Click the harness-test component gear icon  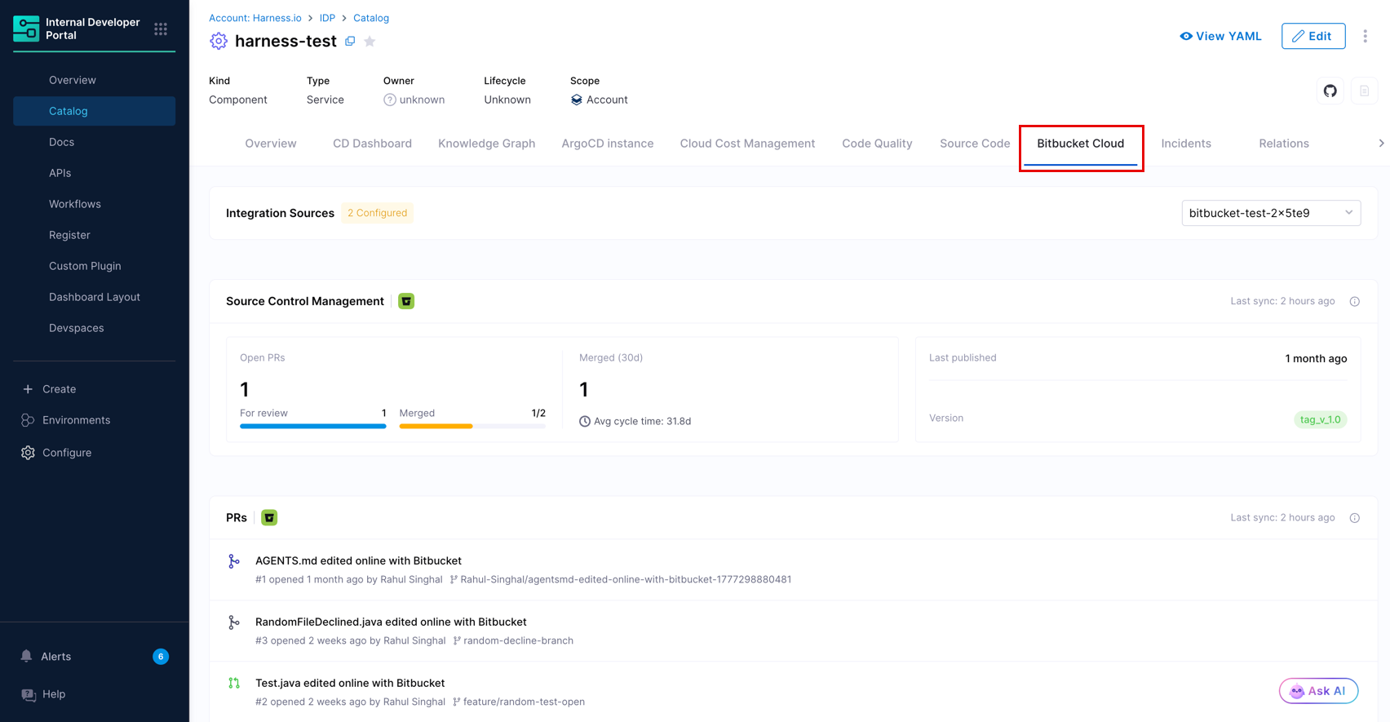(218, 41)
